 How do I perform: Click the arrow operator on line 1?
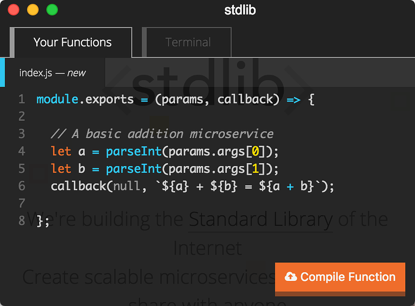coord(293,99)
